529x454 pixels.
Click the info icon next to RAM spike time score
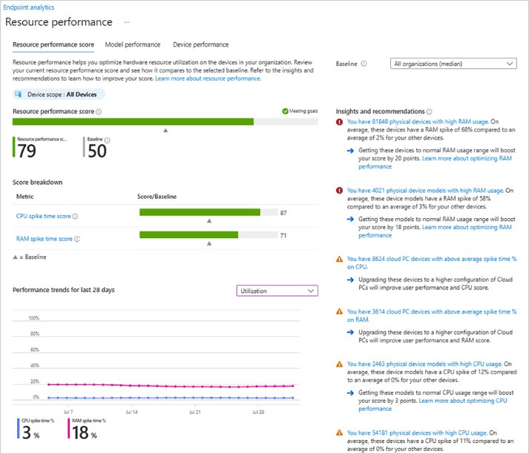tap(77, 239)
